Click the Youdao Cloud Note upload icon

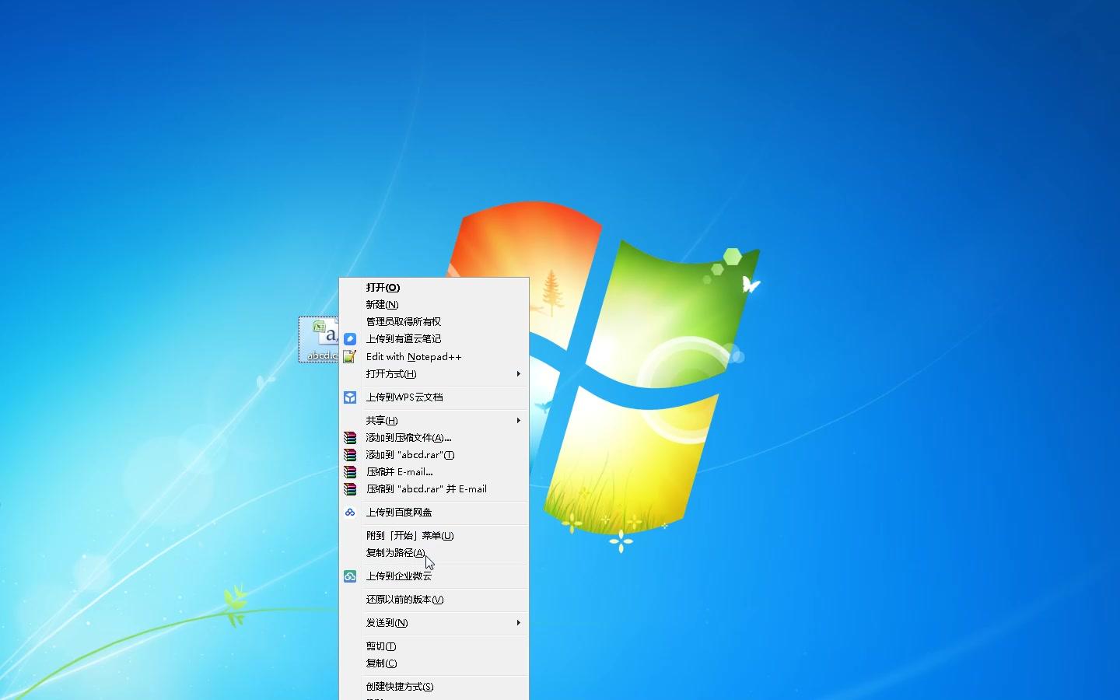(x=350, y=339)
